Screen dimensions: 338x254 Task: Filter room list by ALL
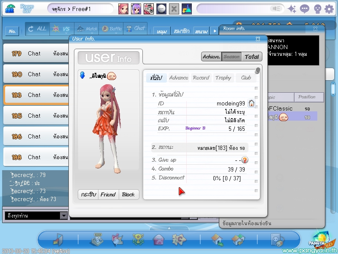[37, 29]
